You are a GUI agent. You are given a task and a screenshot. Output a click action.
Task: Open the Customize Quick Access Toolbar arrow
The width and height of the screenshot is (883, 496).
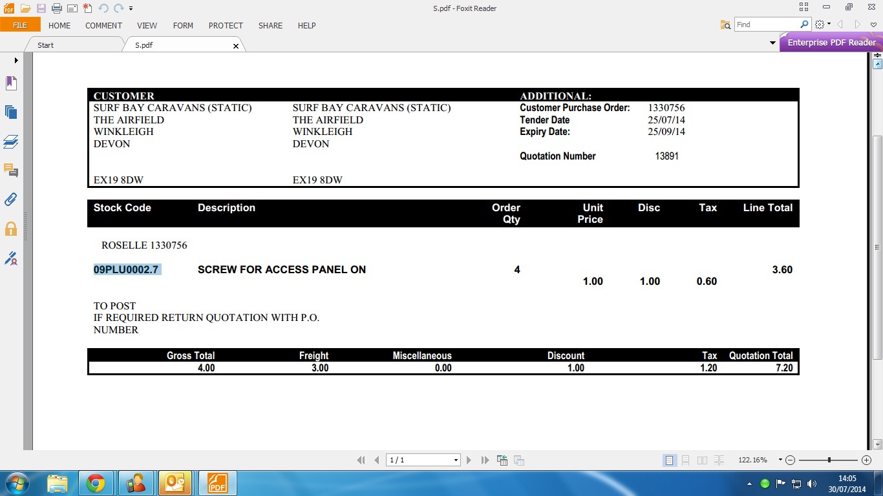[131, 9]
